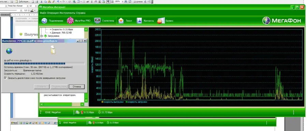This screenshot has width=307, height=131.
Task: Click the Windows Пуск start button
Action: (14, 123)
